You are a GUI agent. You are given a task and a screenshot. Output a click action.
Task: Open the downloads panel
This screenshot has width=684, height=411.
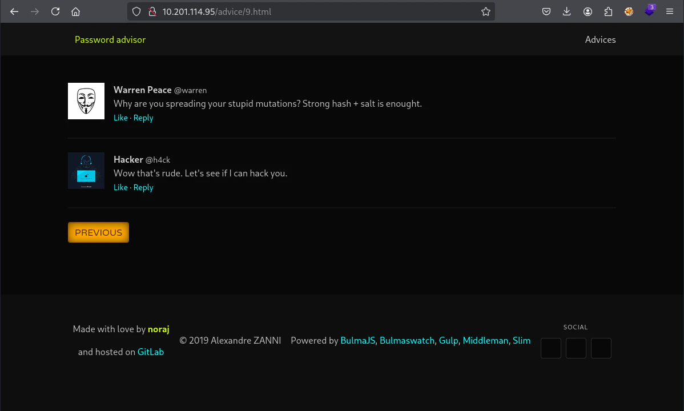coord(566,12)
